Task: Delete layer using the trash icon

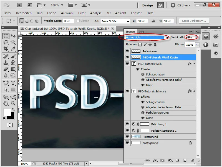Action: pyautogui.click(x=192, y=161)
